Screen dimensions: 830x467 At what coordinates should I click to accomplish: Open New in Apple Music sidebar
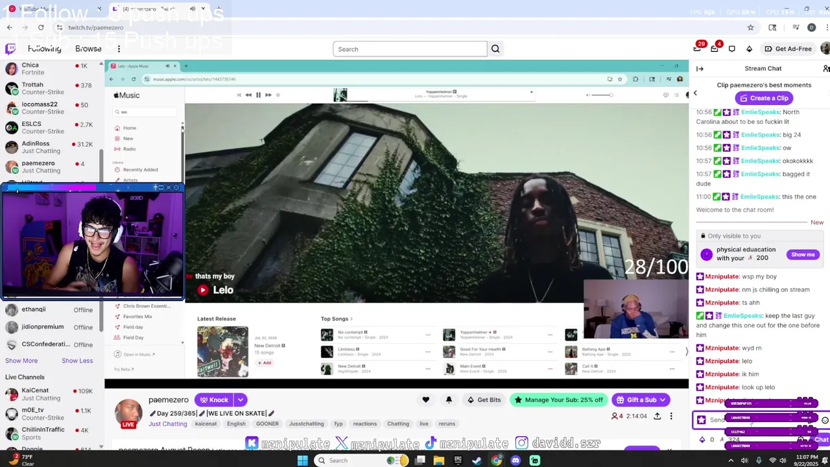pos(128,138)
